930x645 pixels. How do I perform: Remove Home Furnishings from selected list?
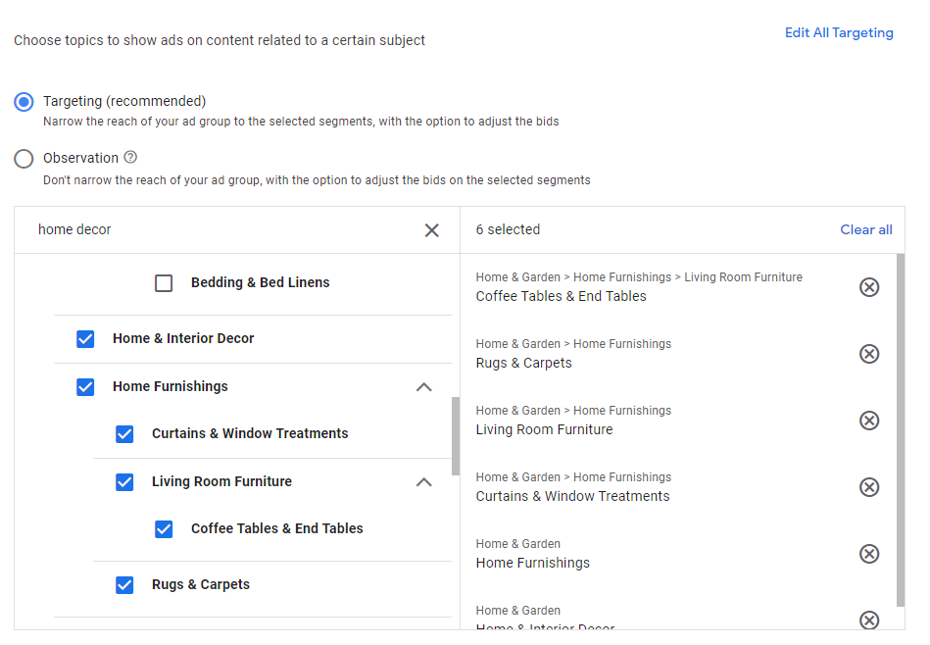coord(868,554)
